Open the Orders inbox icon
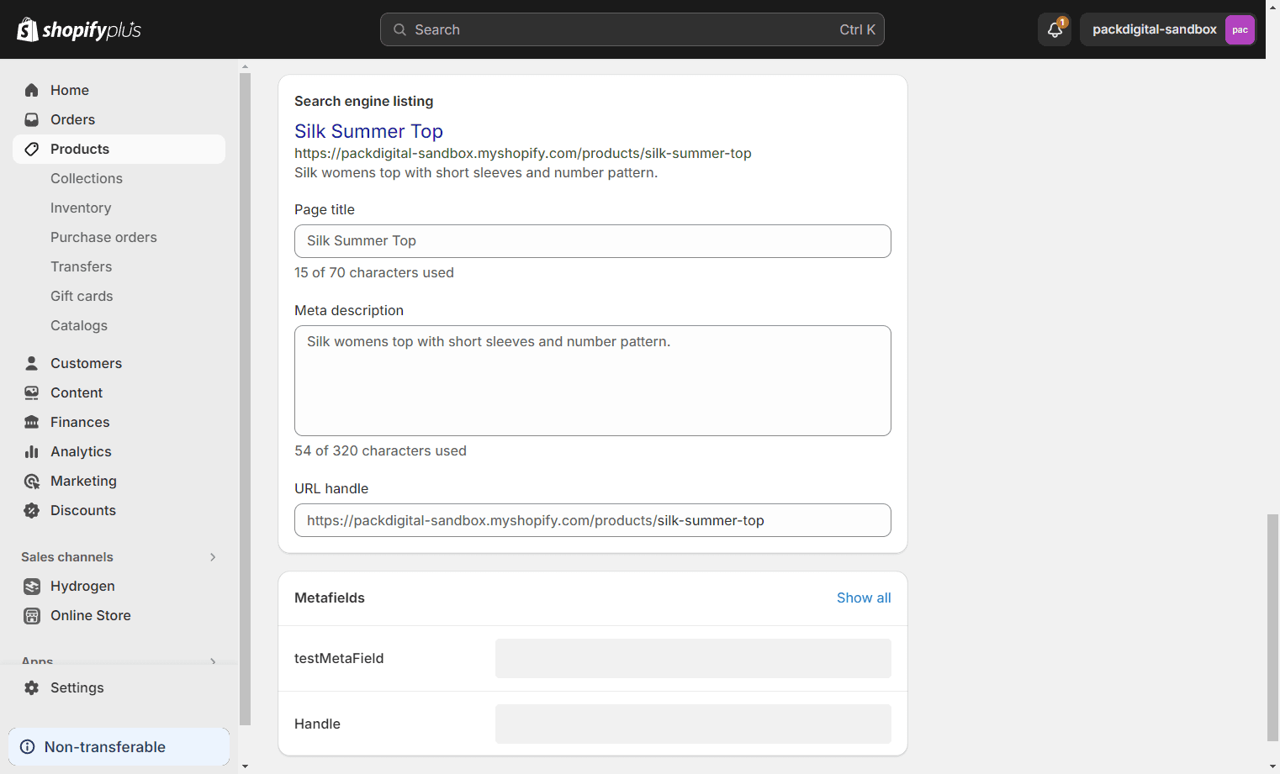 pos(32,119)
